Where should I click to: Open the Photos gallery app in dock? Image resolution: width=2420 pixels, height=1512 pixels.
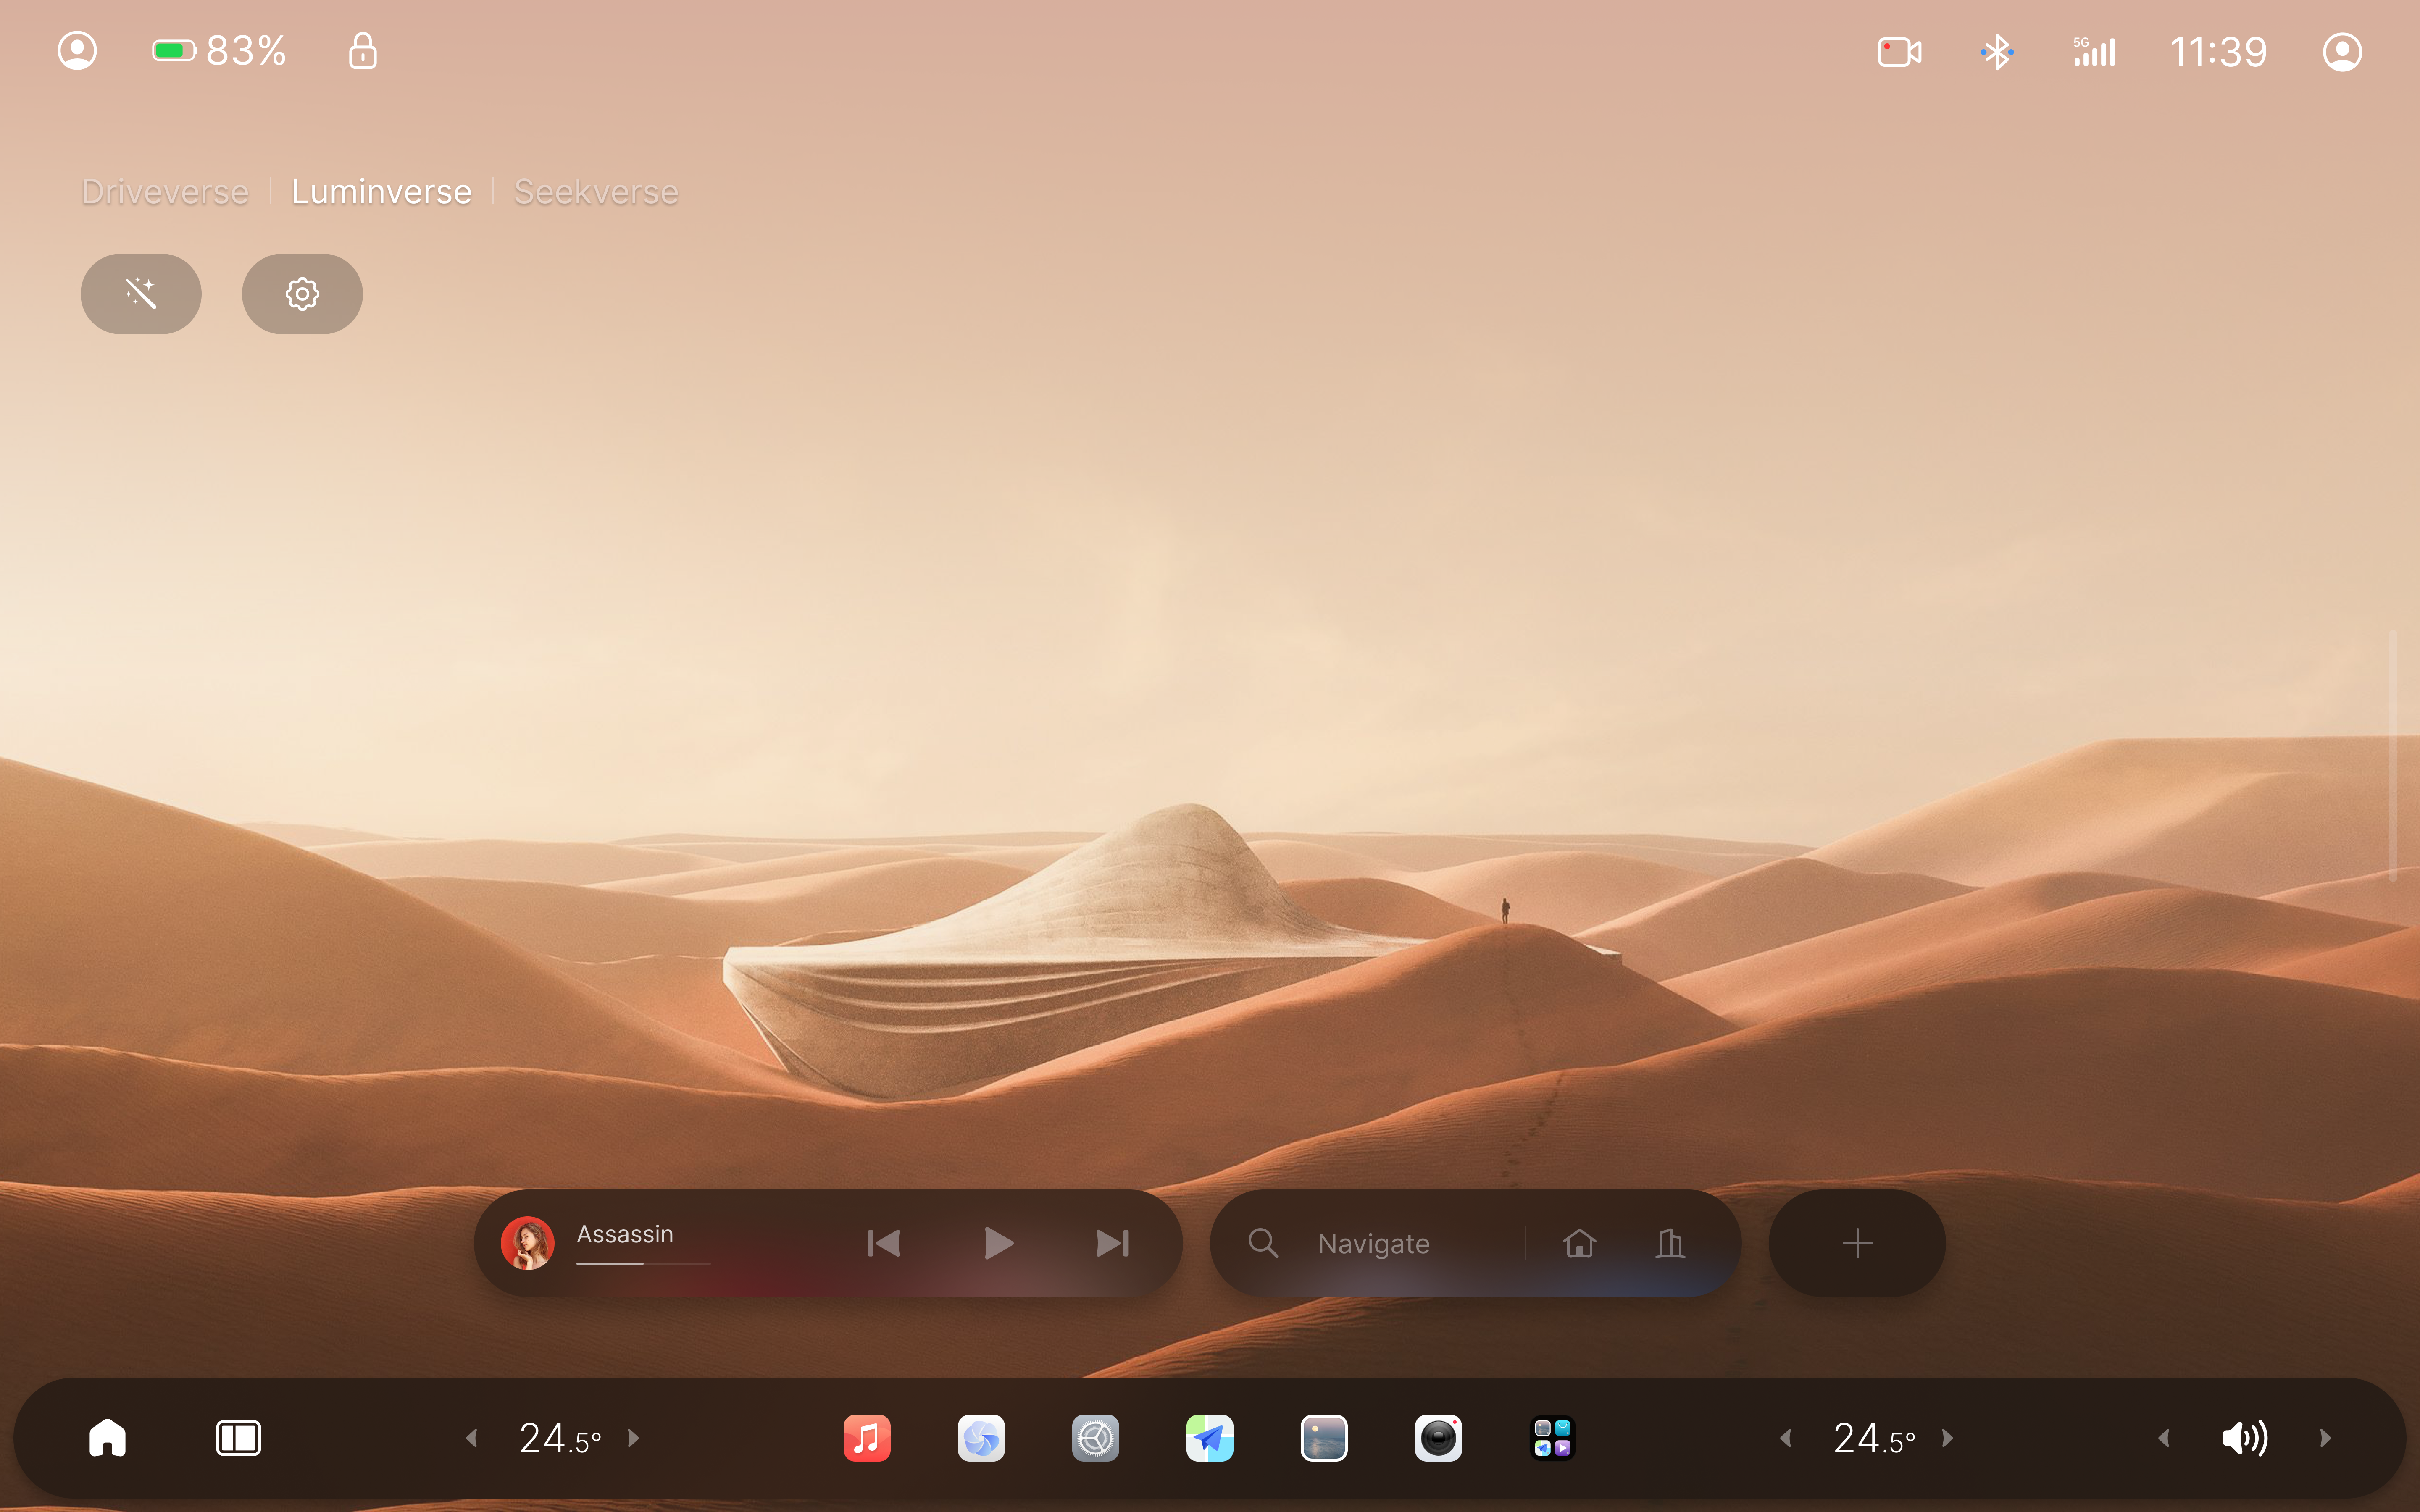tap(1324, 1438)
